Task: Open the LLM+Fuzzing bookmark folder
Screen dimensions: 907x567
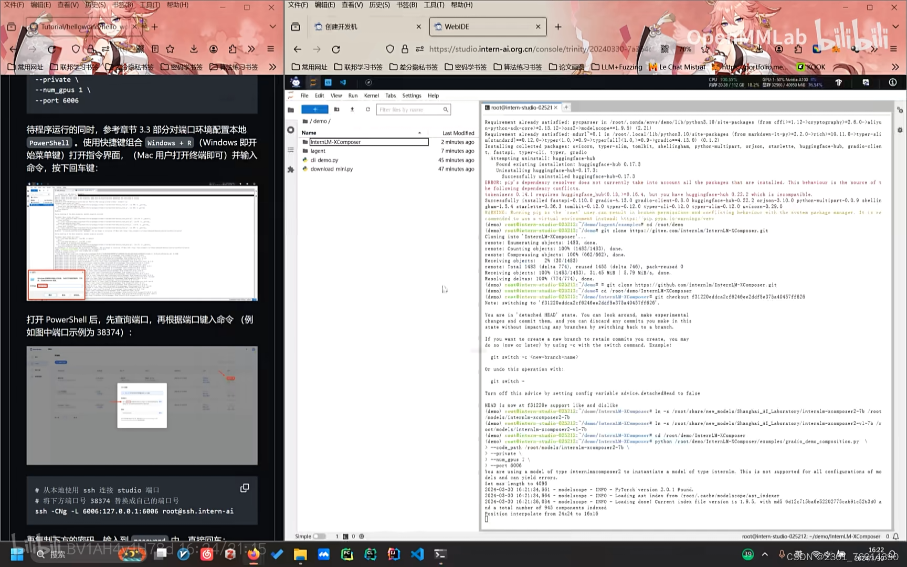Action: (617, 67)
